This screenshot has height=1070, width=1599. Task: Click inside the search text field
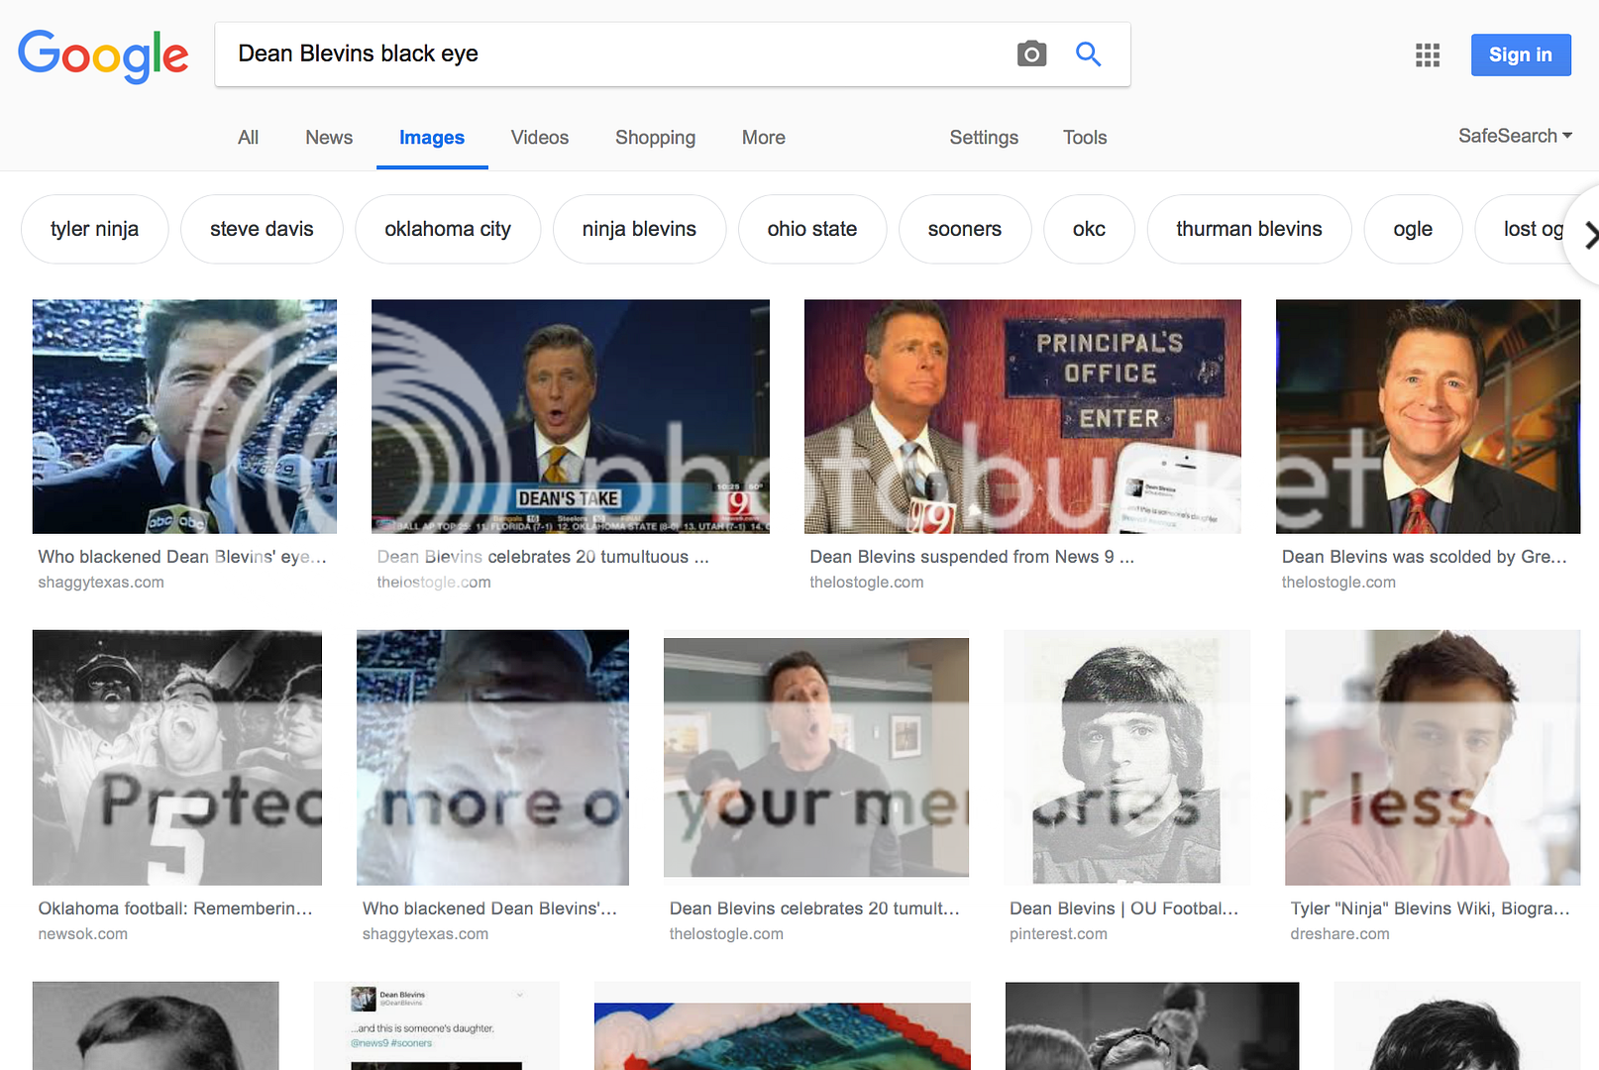tap(614, 53)
